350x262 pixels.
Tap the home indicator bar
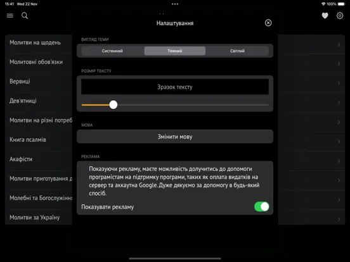[175, 258]
